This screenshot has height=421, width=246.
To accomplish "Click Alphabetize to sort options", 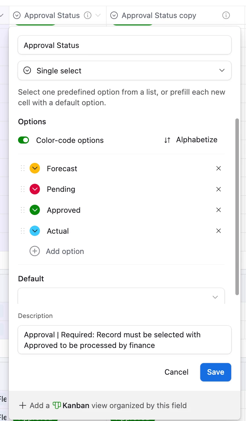I will (191, 140).
